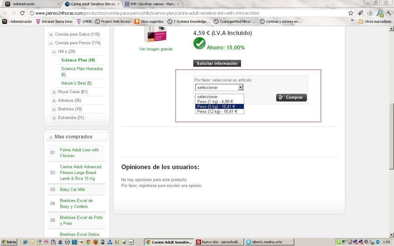Switch to alberto.medina.ortiz taskbar window
394x246 pixels.
269,242
